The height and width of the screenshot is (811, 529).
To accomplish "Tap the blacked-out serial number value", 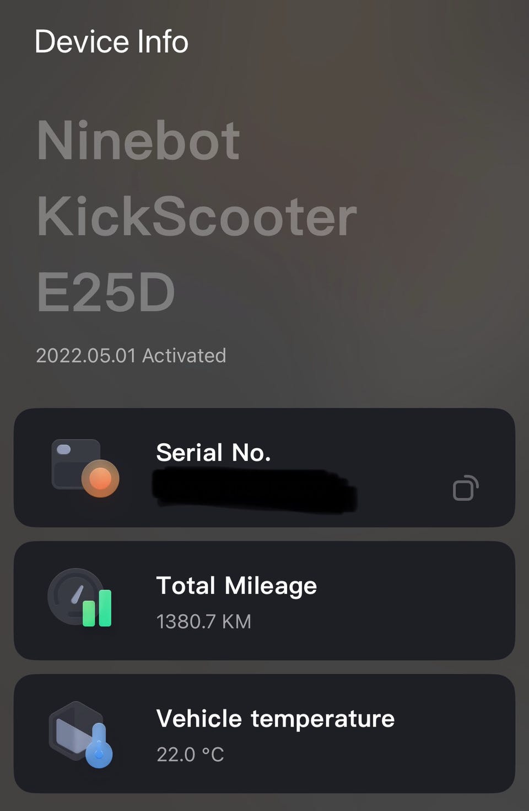I will (255, 490).
